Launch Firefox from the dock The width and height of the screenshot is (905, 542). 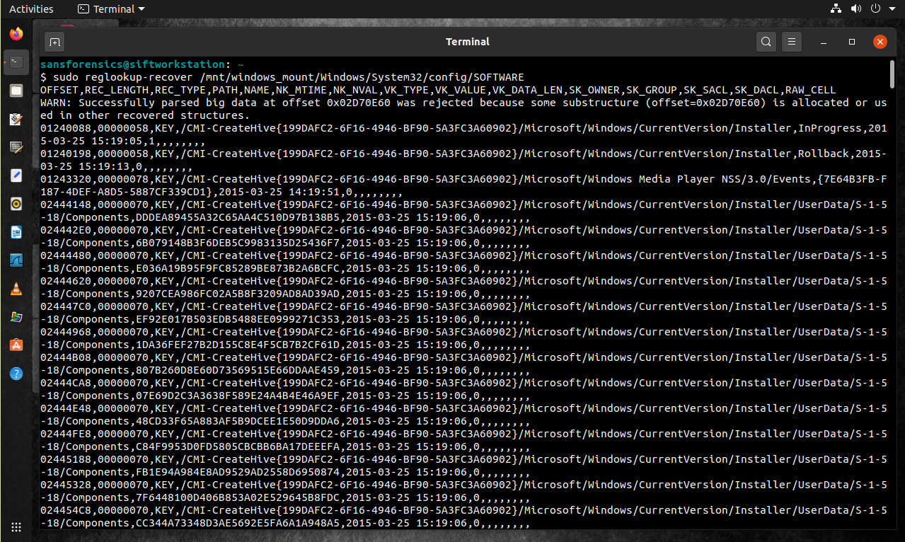tap(16, 33)
